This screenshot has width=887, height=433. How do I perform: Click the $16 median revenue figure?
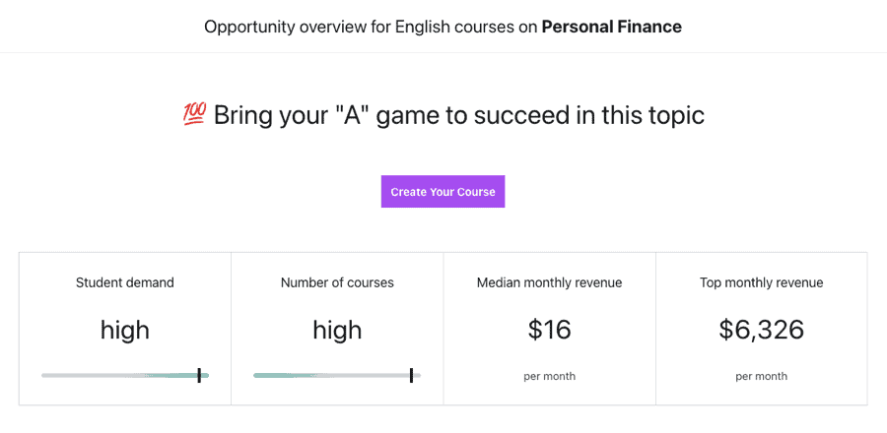coord(549,330)
